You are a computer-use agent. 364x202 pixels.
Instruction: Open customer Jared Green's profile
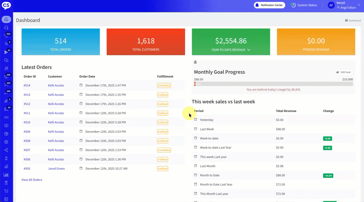56,169
